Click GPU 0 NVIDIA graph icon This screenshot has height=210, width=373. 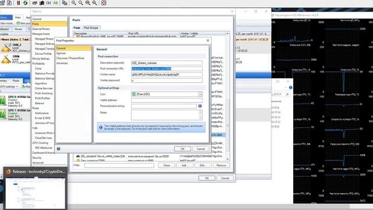[x=3, y=101]
